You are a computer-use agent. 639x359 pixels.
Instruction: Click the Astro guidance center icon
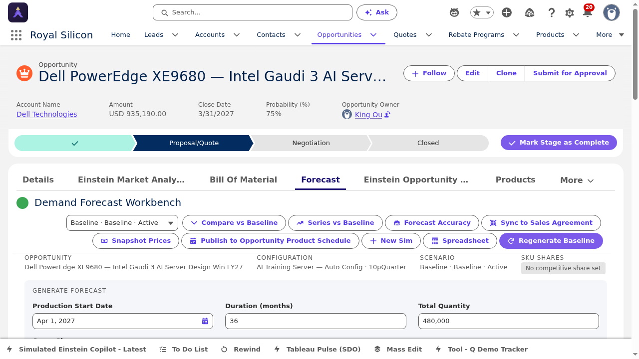(454, 13)
